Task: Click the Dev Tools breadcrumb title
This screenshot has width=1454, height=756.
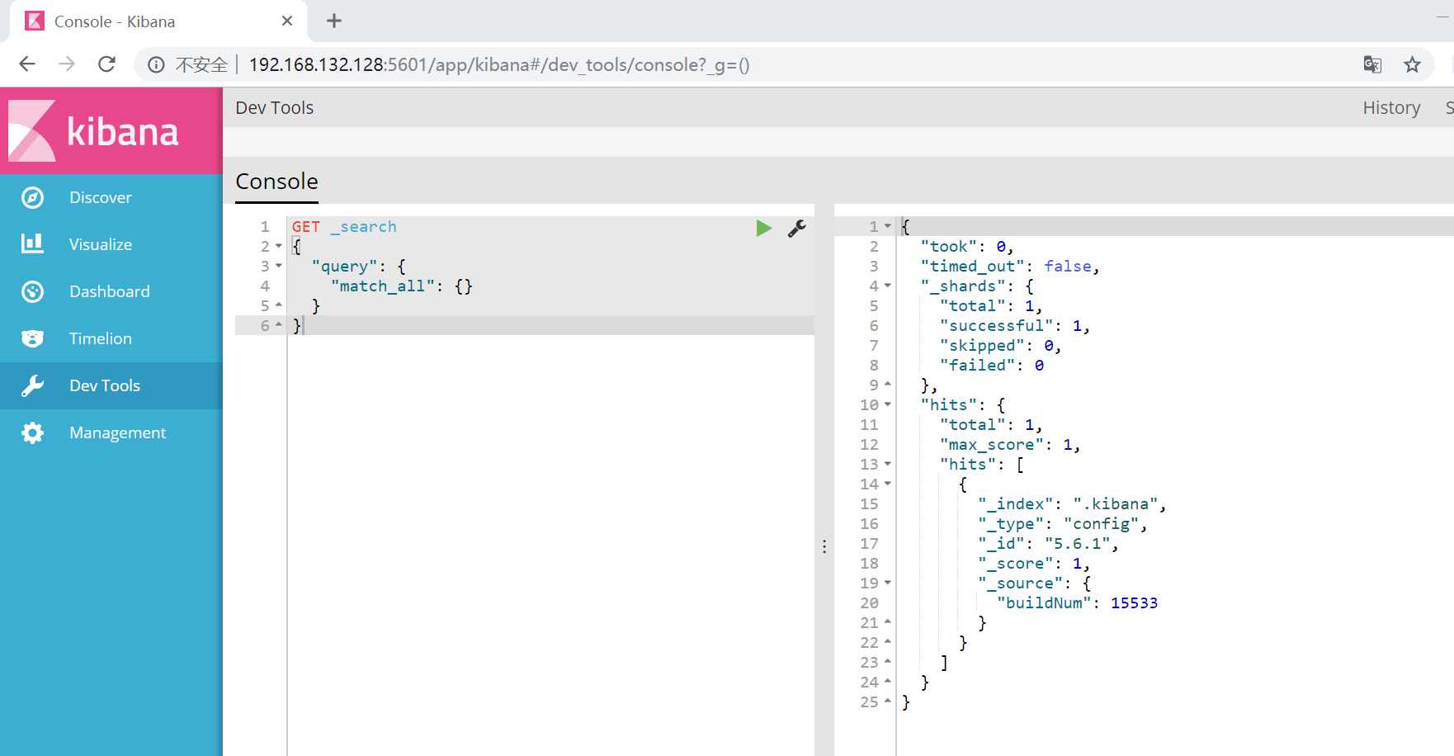Action: 275,107
